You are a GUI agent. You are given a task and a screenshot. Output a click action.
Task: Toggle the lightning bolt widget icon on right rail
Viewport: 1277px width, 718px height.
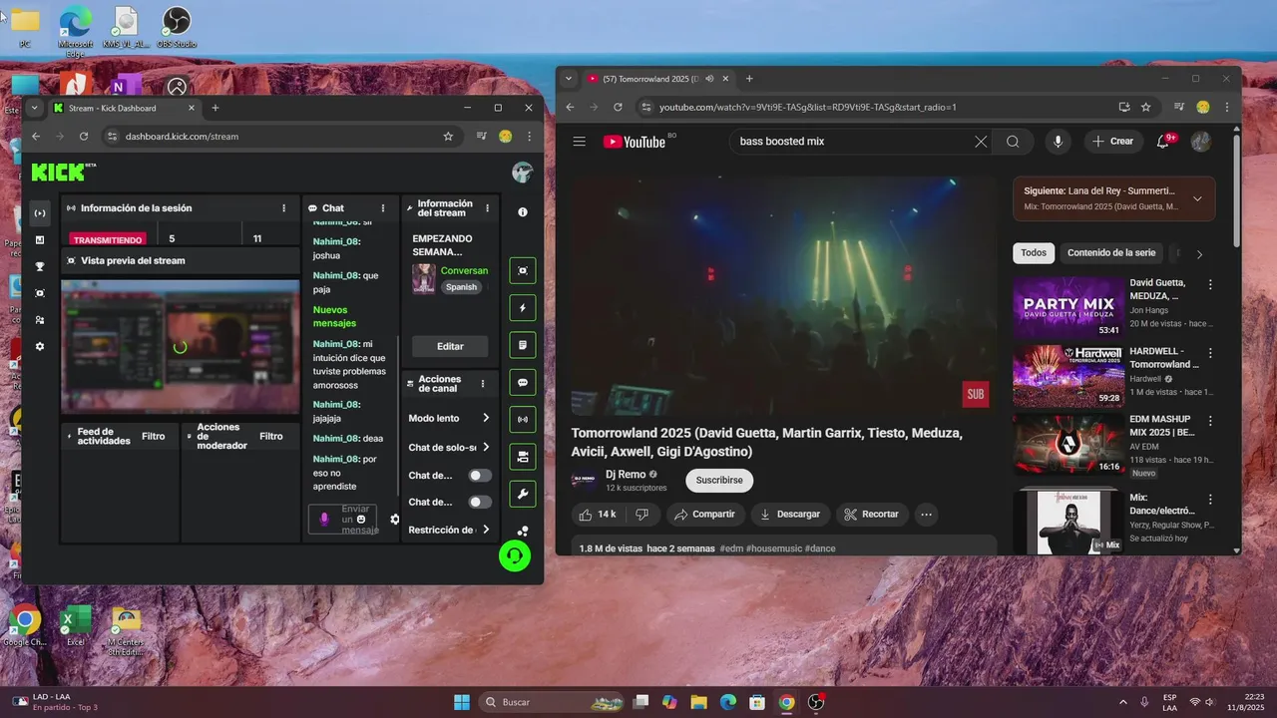[522, 308]
